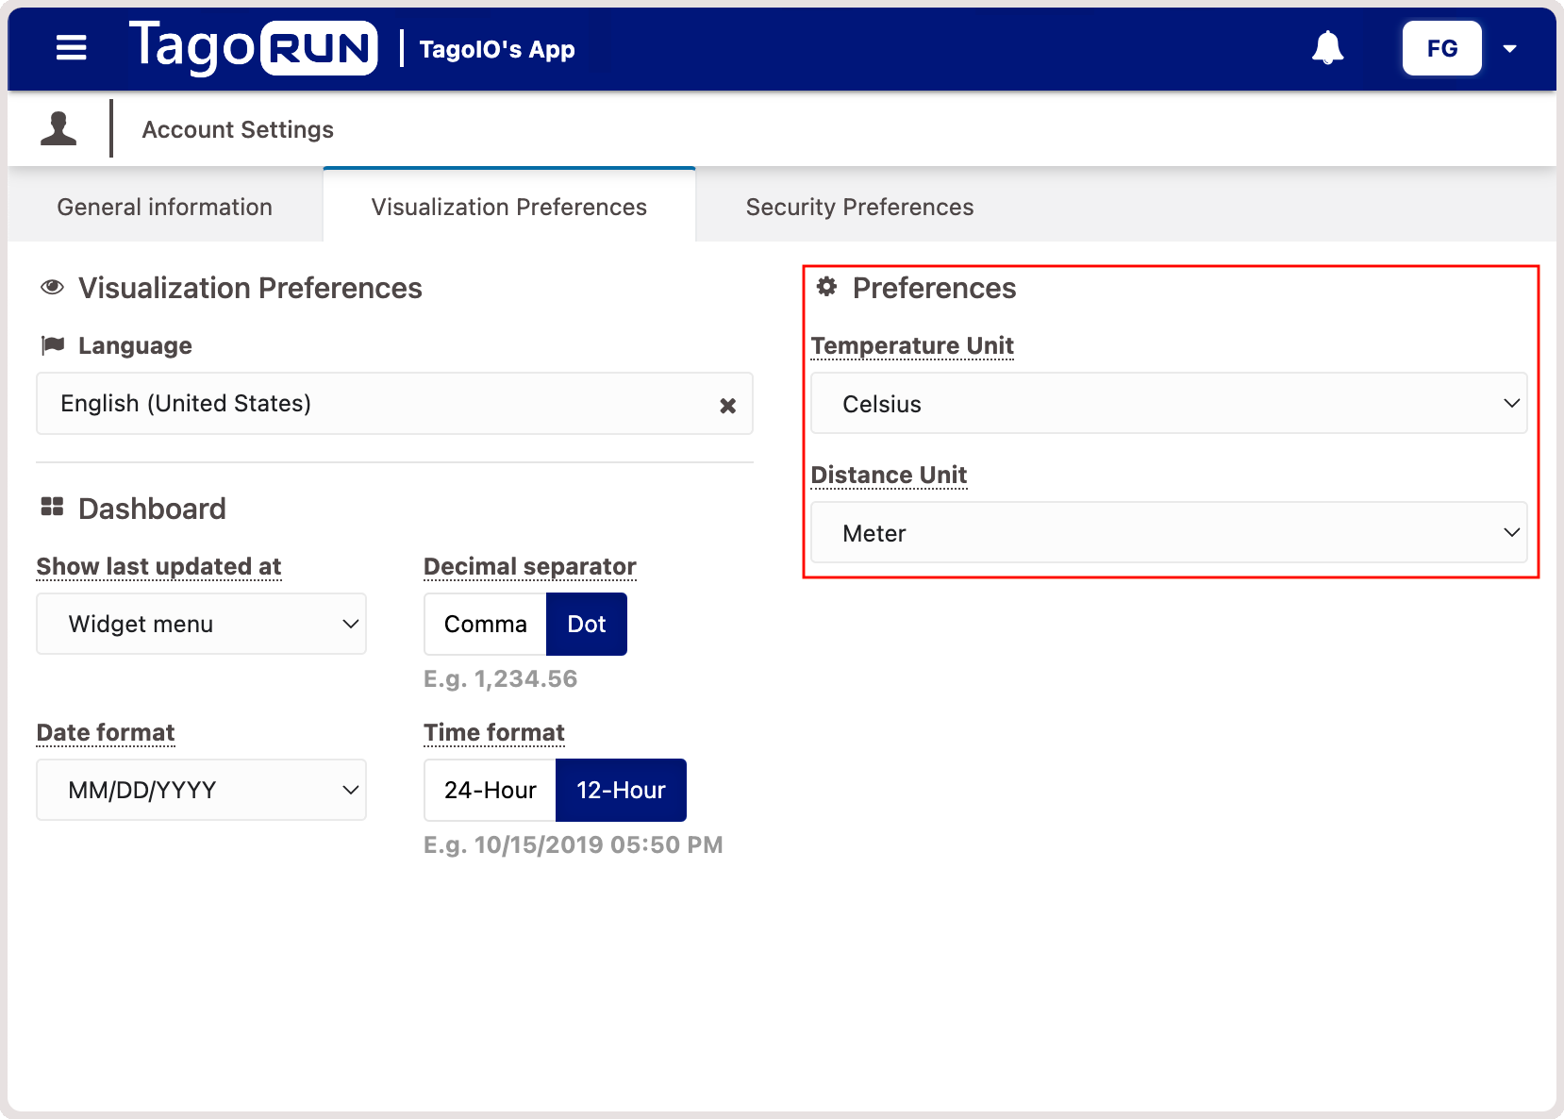Click the Temperature Unit label
The image size is (1564, 1119).
(912, 345)
